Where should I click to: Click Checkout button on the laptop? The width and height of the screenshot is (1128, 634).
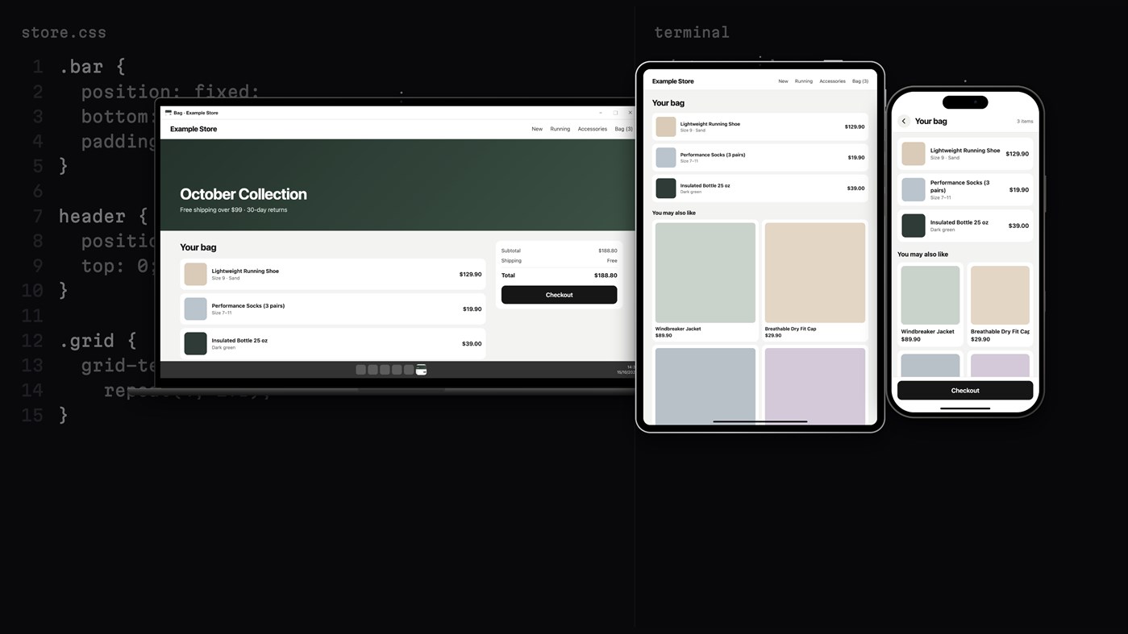559,295
